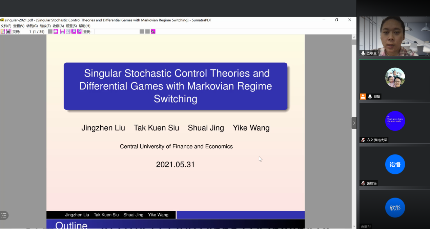Click the zoom in magnifier icon
Image resolution: width=430 pixels, height=229 pixels.
pyautogui.click(x=79, y=32)
